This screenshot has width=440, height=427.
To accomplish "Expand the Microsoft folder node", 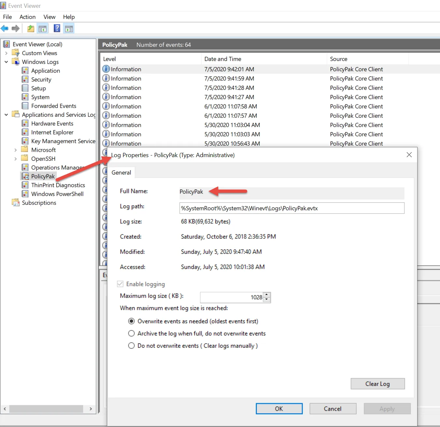I will point(15,150).
